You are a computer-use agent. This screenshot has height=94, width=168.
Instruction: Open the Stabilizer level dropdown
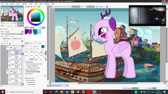point(107,7)
